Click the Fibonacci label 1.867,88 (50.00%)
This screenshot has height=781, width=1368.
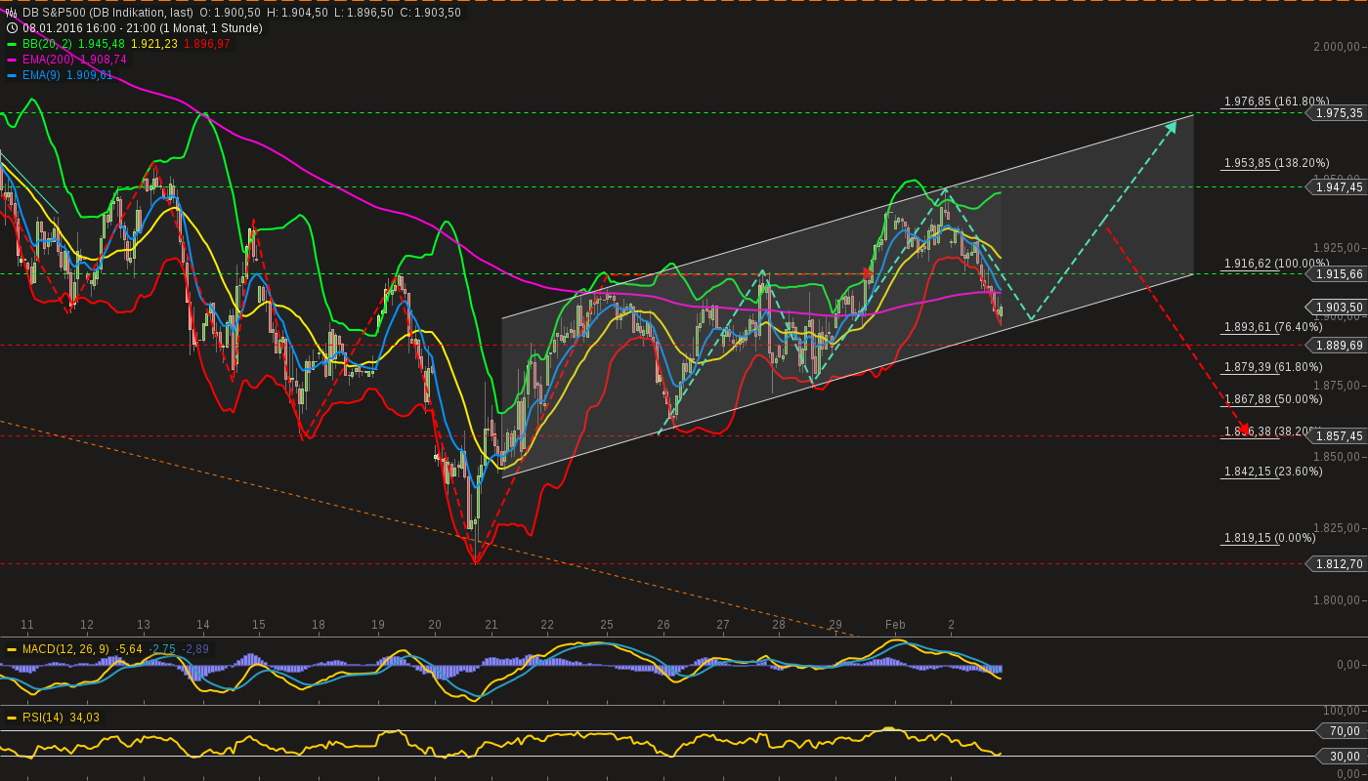coord(1273,398)
